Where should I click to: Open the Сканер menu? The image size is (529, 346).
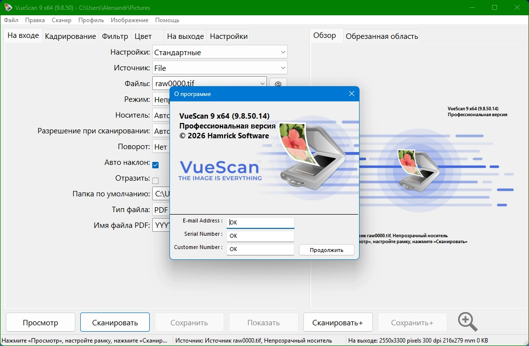click(62, 20)
